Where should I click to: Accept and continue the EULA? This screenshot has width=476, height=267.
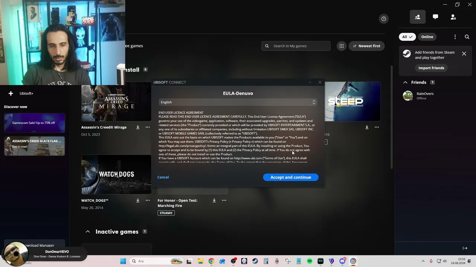pos(291,177)
